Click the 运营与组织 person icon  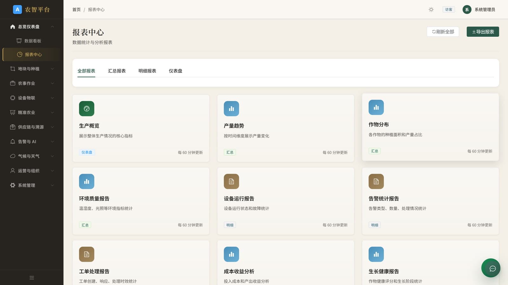[13, 171]
